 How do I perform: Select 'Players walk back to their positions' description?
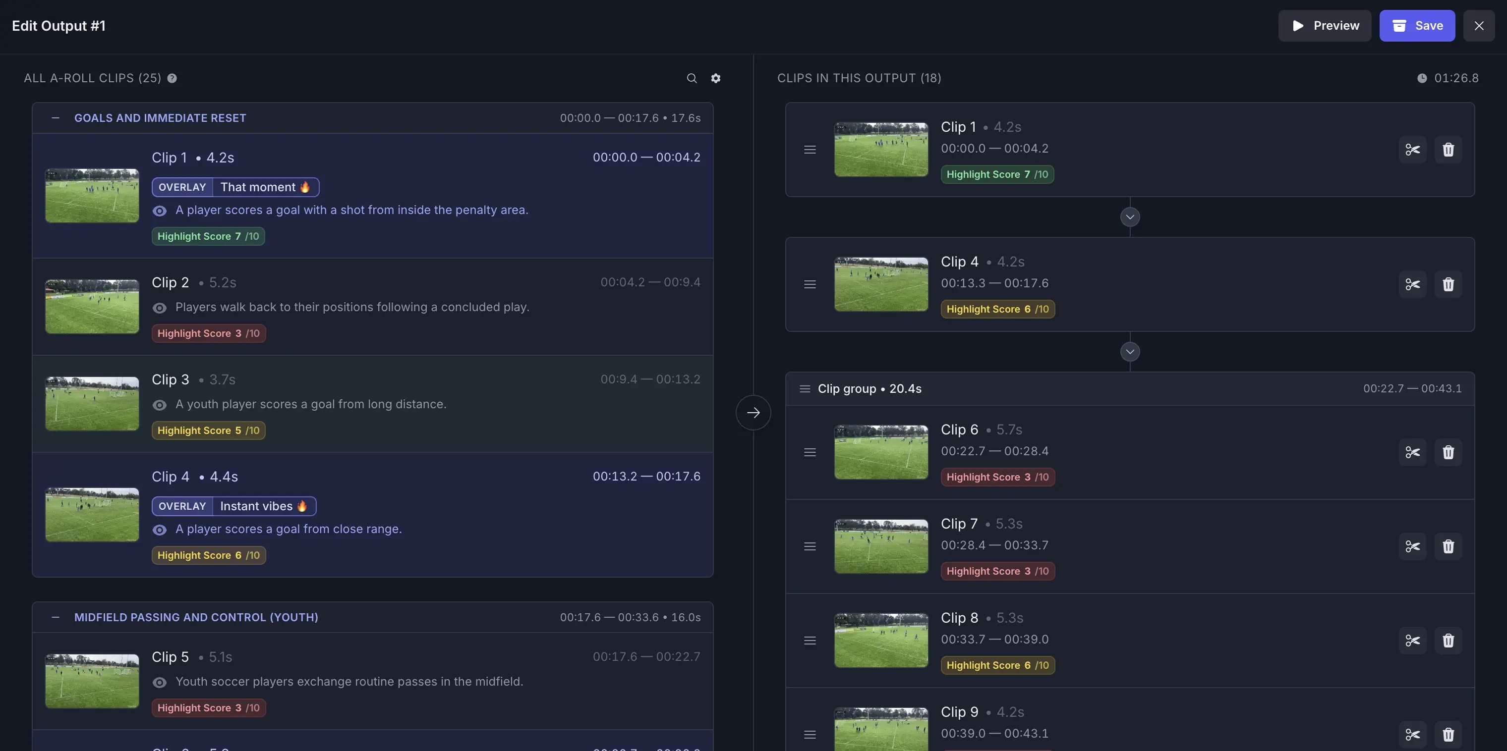click(352, 307)
